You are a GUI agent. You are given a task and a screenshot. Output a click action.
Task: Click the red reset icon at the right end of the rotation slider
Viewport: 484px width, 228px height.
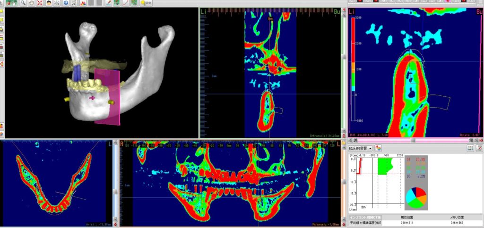coord(480,140)
